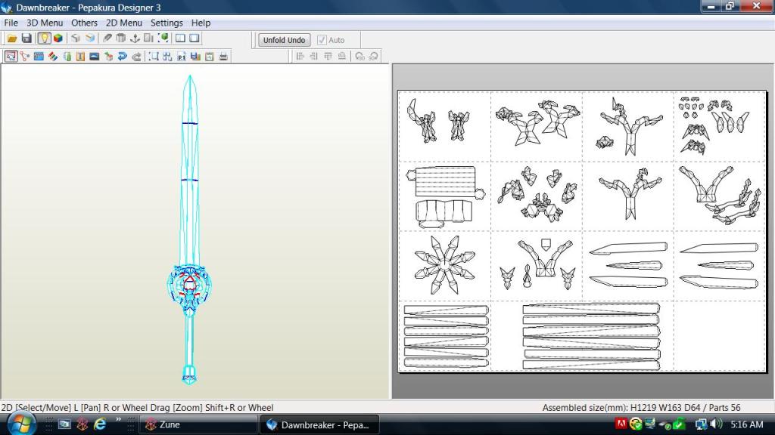Click the small house 3D model icon

(108, 57)
